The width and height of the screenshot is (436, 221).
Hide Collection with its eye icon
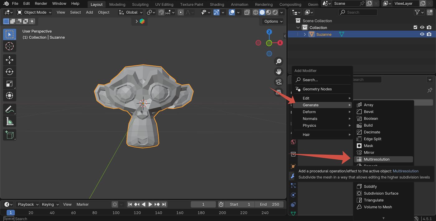tap(422, 27)
